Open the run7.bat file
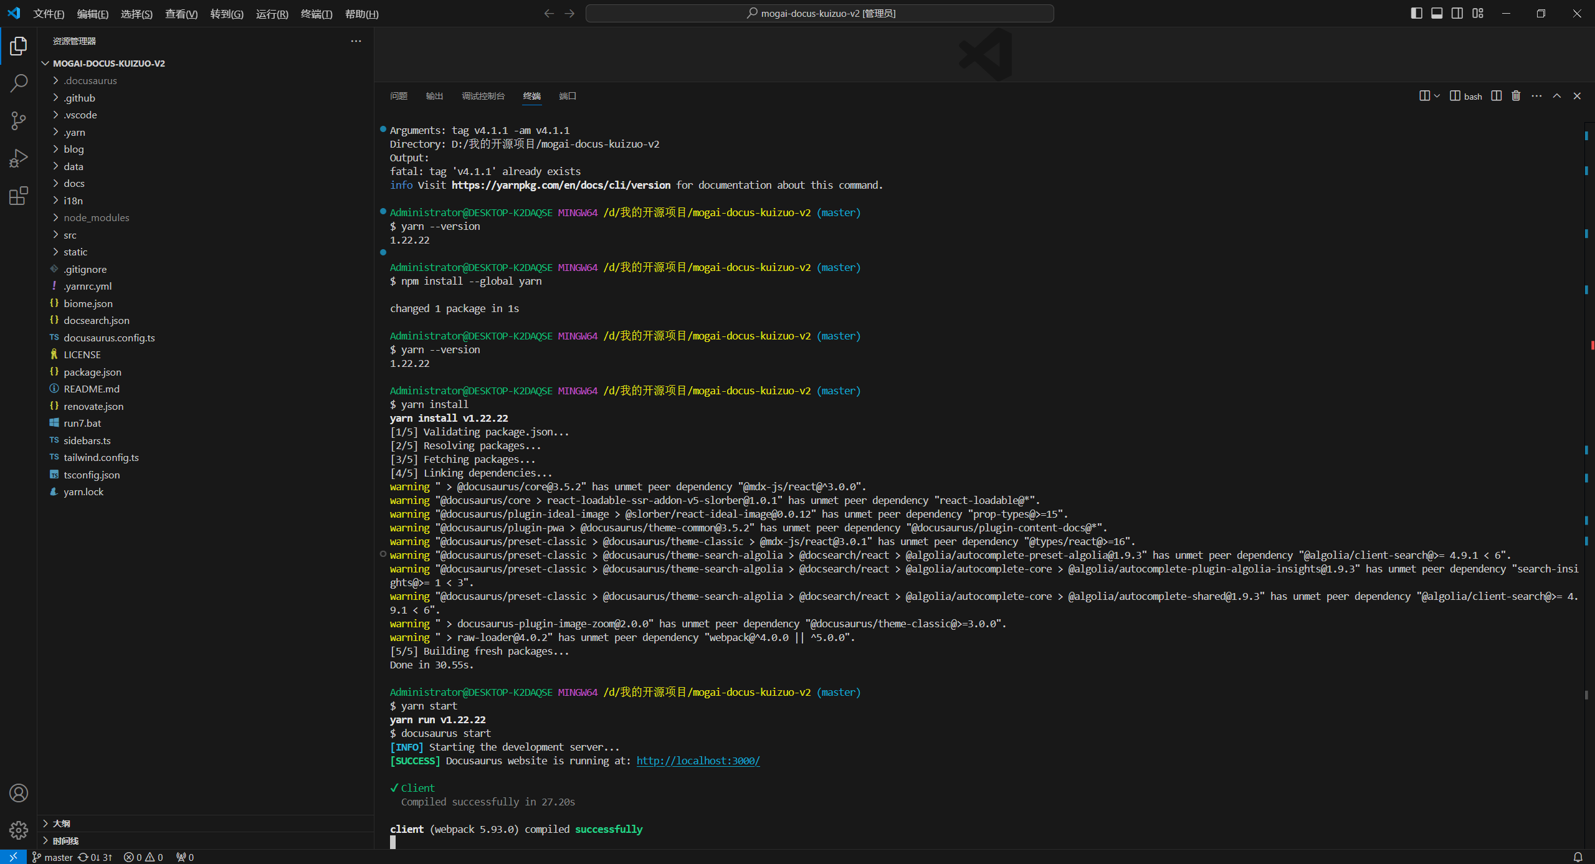 click(206, 423)
